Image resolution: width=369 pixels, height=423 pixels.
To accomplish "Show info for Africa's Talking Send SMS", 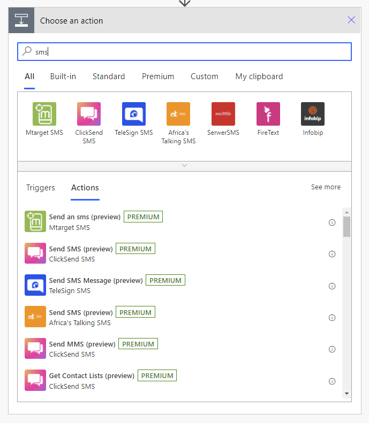I will coord(332,318).
